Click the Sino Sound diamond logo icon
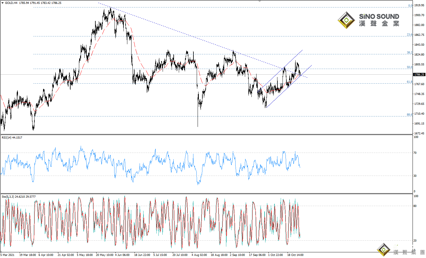This screenshot has width=426, height=258. pos(346,20)
